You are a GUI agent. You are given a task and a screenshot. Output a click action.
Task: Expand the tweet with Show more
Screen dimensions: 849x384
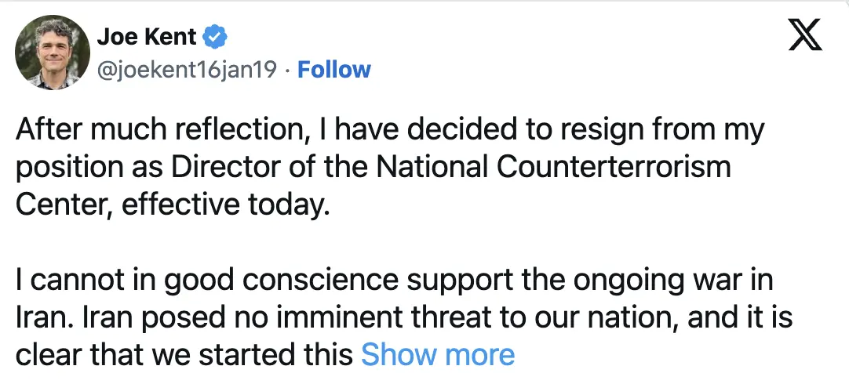[437, 354]
